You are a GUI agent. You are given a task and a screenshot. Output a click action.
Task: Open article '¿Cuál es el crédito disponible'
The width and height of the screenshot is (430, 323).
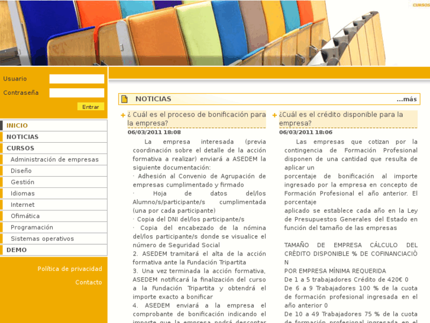click(x=348, y=119)
